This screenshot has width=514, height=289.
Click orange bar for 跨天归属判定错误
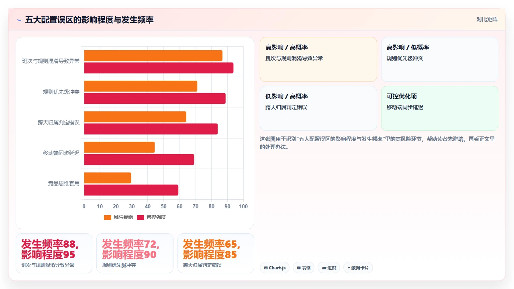pos(135,117)
